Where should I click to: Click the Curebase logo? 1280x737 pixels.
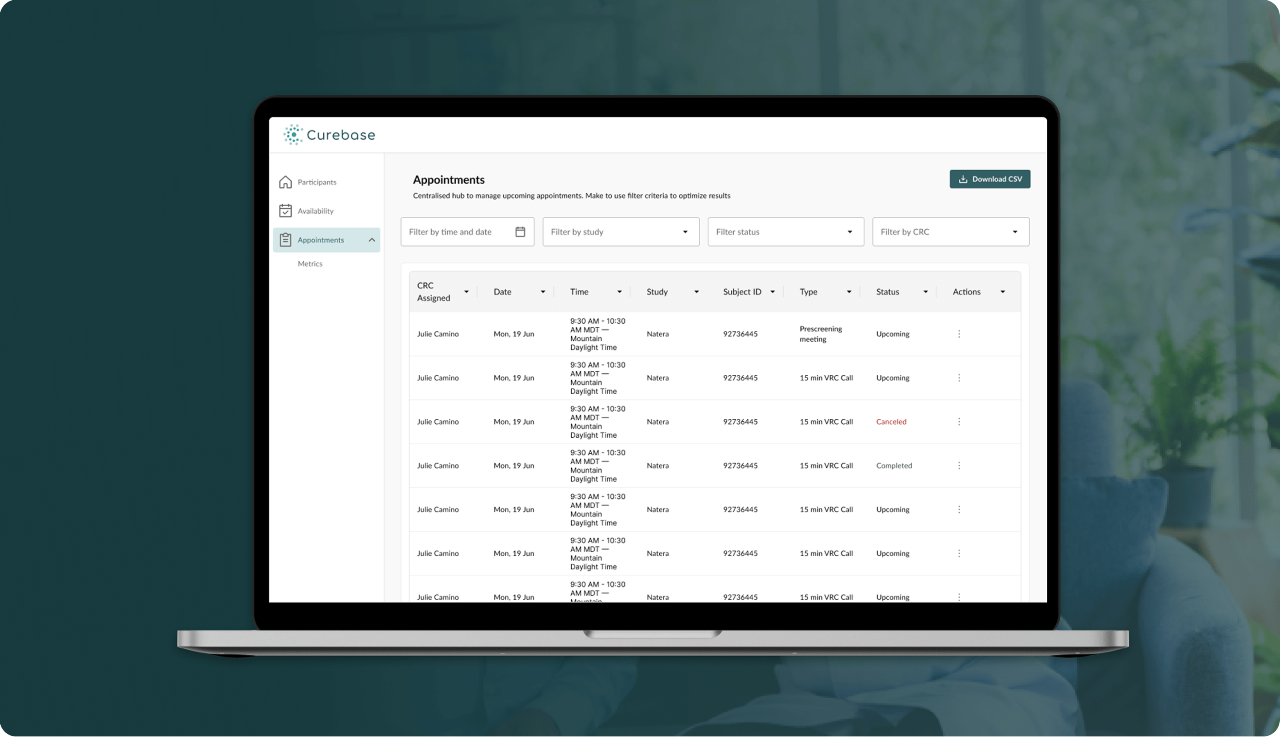coord(329,135)
